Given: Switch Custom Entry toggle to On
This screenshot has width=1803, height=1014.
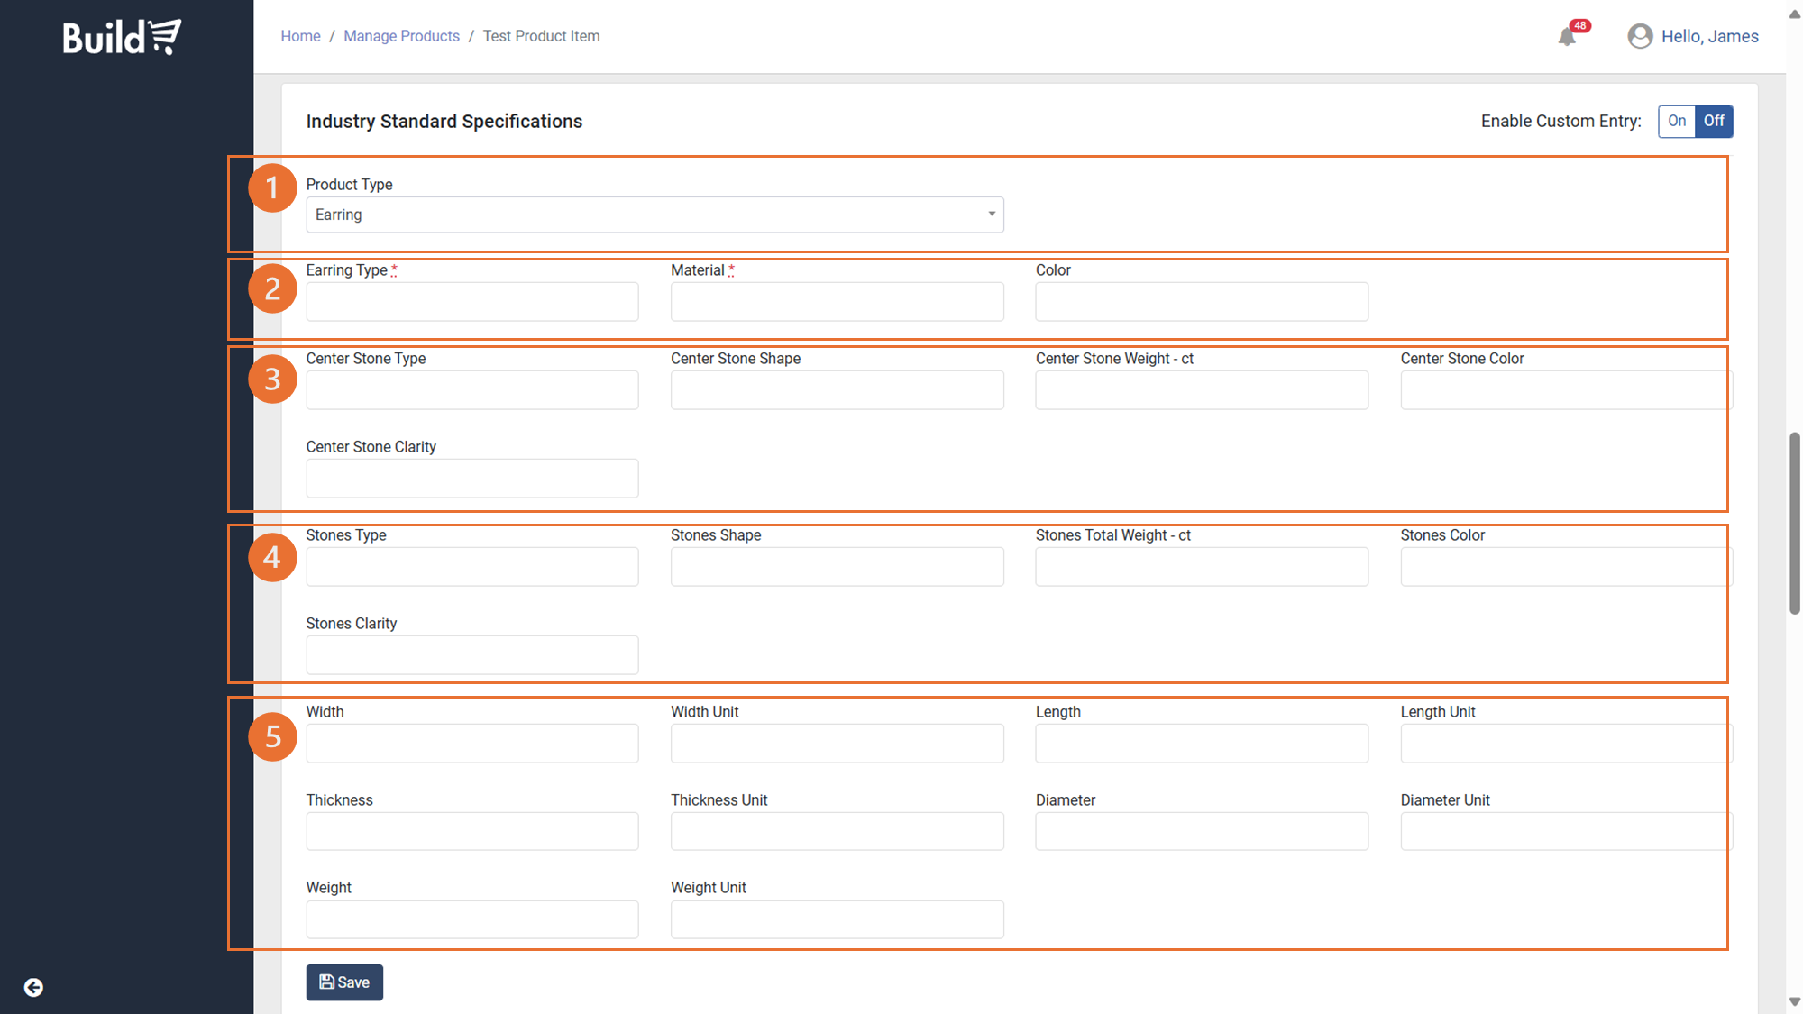Looking at the screenshot, I should pos(1677,121).
